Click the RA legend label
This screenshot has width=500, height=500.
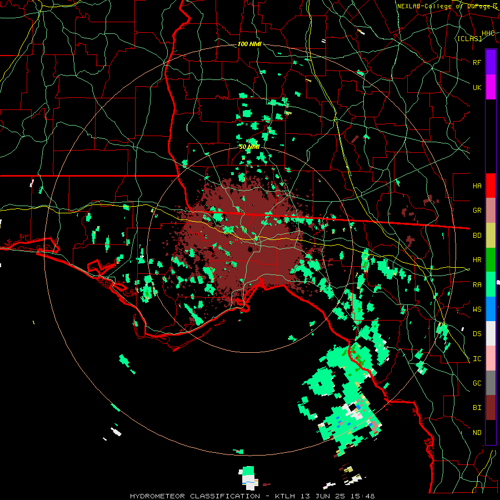pyautogui.click(x=477, y=285)
